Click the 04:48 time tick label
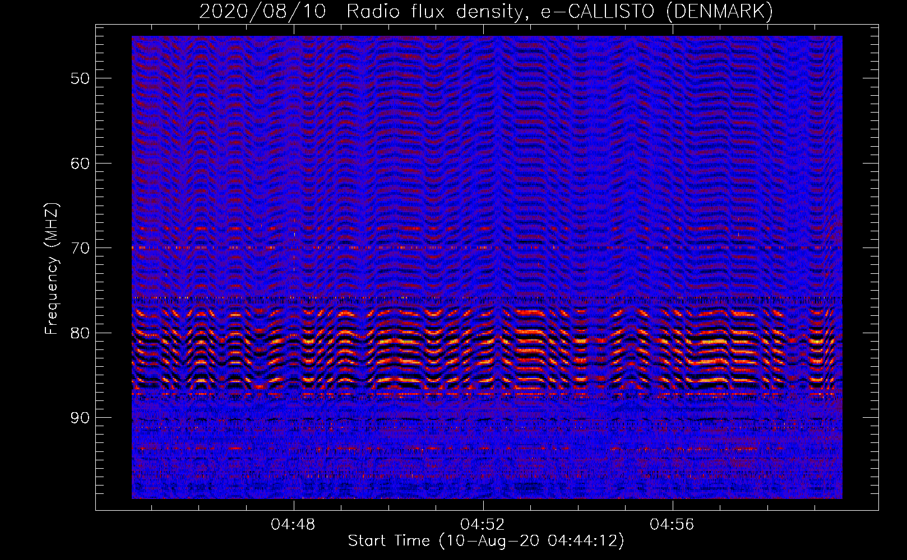907x560 pixels. click(293, 525)
